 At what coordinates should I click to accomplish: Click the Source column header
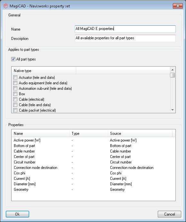tap(140, 134)
